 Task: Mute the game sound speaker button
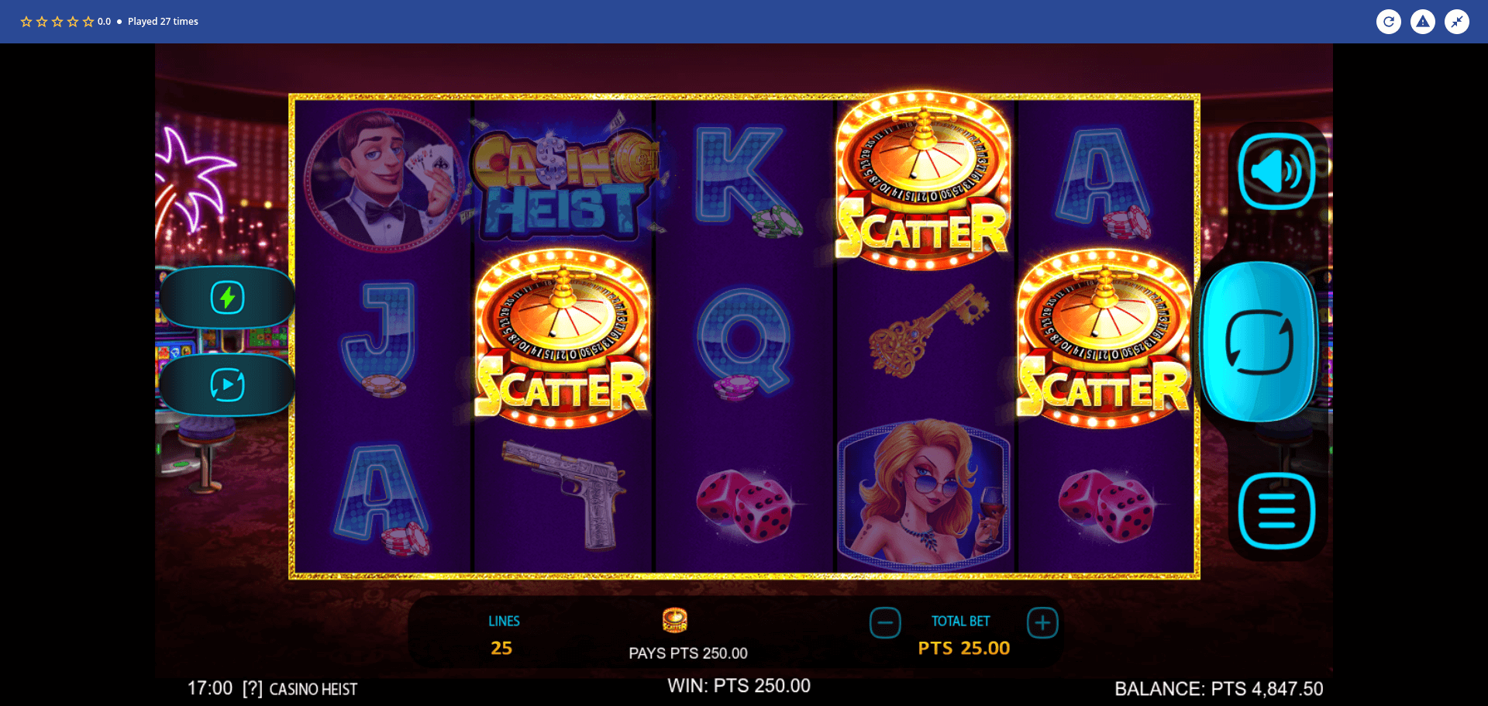click(x=1276, y=171)
